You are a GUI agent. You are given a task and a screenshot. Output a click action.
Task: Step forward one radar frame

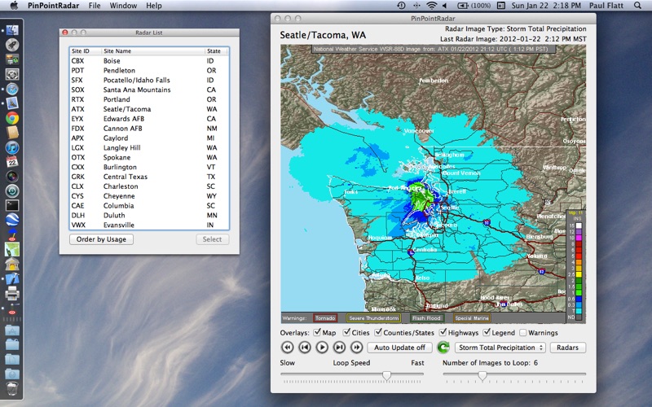(x=339, y=348)
